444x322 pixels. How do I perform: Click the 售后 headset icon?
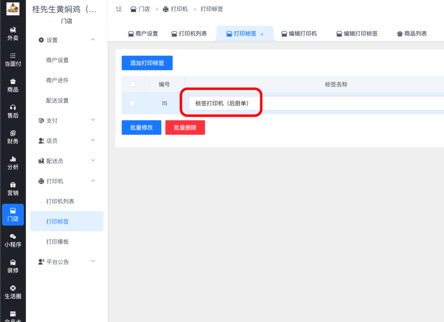point(13,109)
